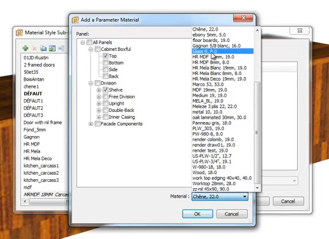
Task: Select the 01JD-Rustin style
Action: pos(36,58)
